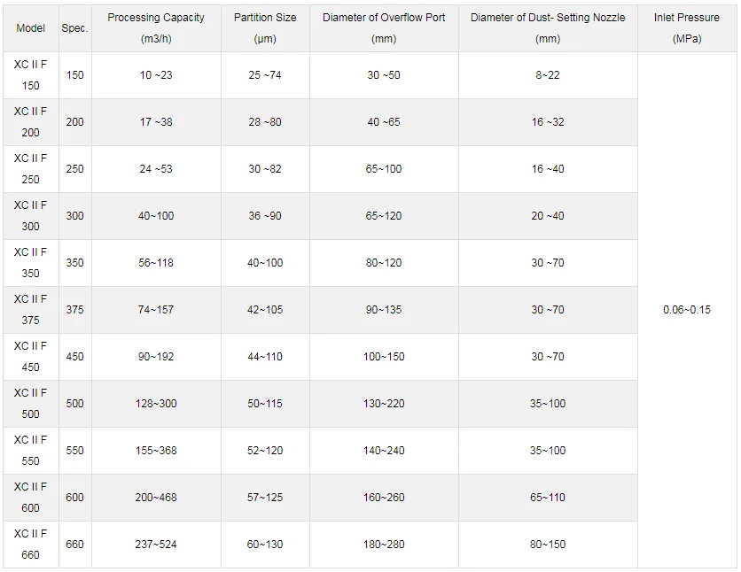
Task: Click overflow port value 130~220
Action: click(384, 404)
